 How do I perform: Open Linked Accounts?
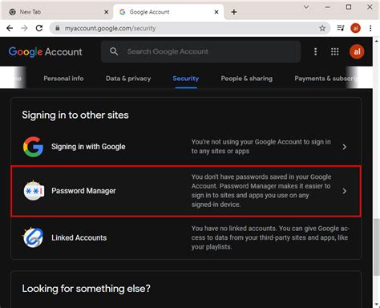click(186, 237)
